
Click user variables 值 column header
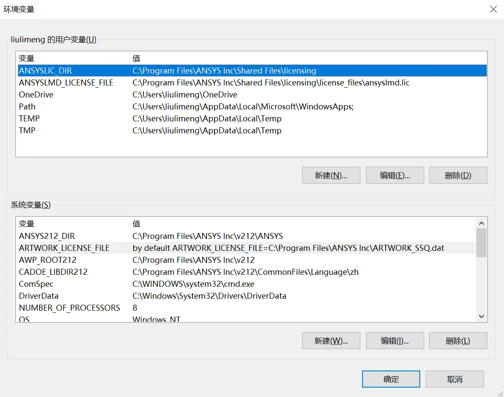click(x=309, y=58)
